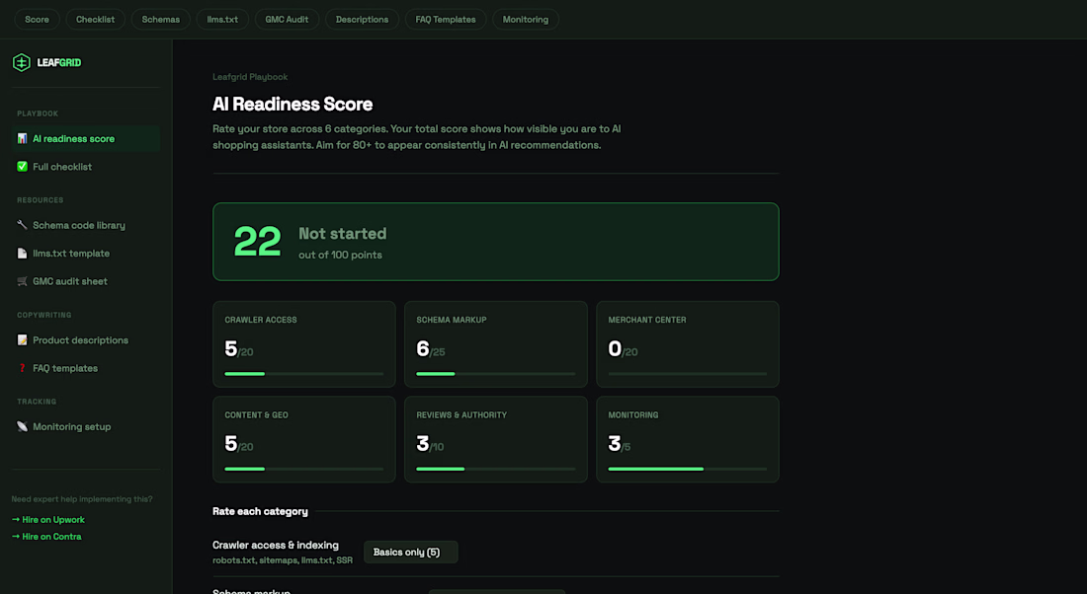Open AI readiness score in sidebar

coord(86,138)
